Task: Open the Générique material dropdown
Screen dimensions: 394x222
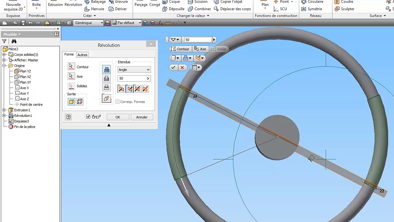Action: (x=89, y=23)
